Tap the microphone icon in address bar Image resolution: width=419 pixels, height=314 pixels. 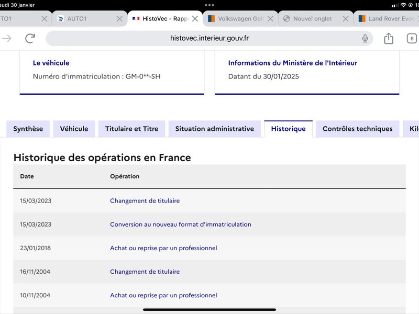[x=365, y=38]
